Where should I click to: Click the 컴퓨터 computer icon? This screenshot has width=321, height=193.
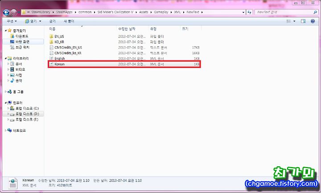9,103
